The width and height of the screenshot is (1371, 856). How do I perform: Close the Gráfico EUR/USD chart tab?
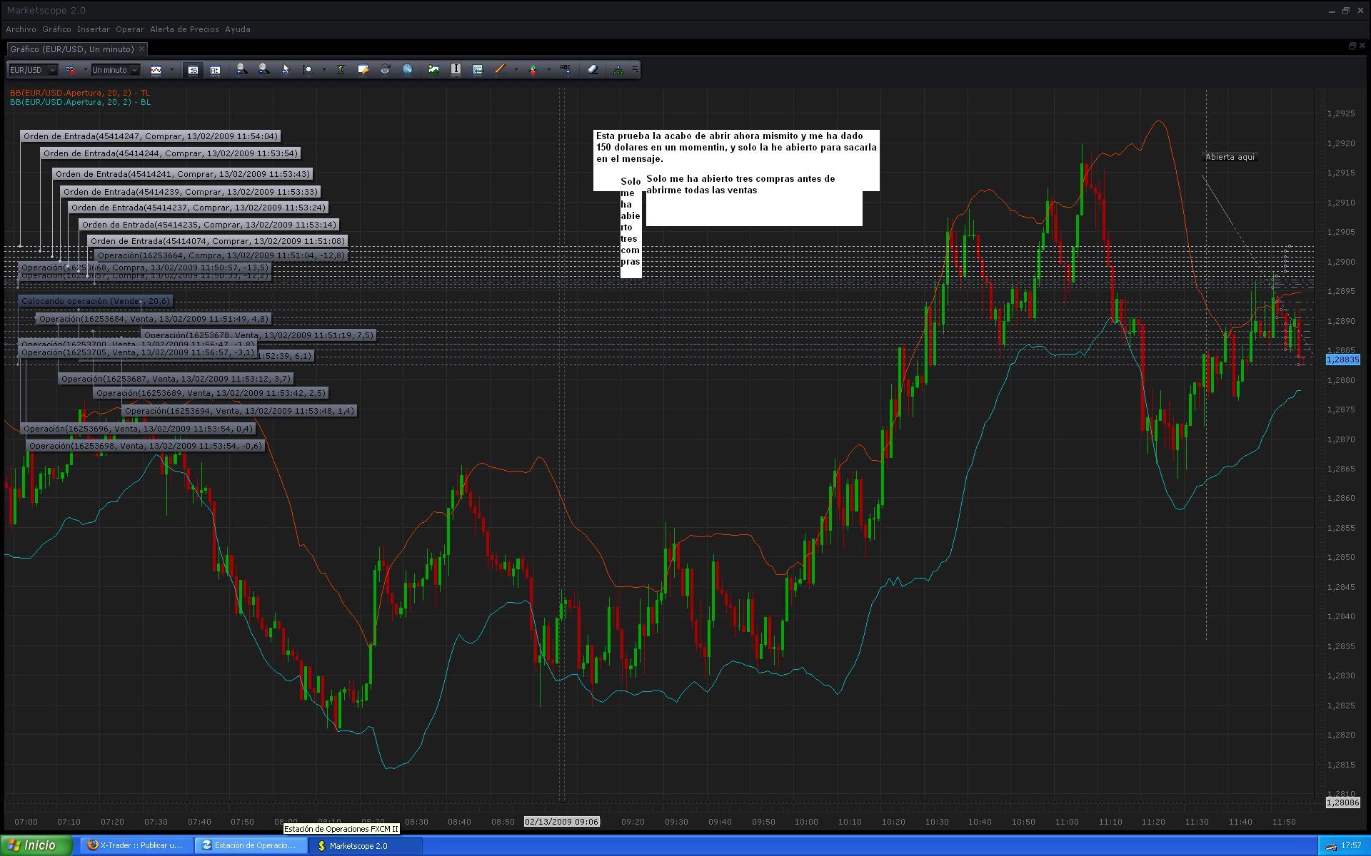(x=141, y=49)
